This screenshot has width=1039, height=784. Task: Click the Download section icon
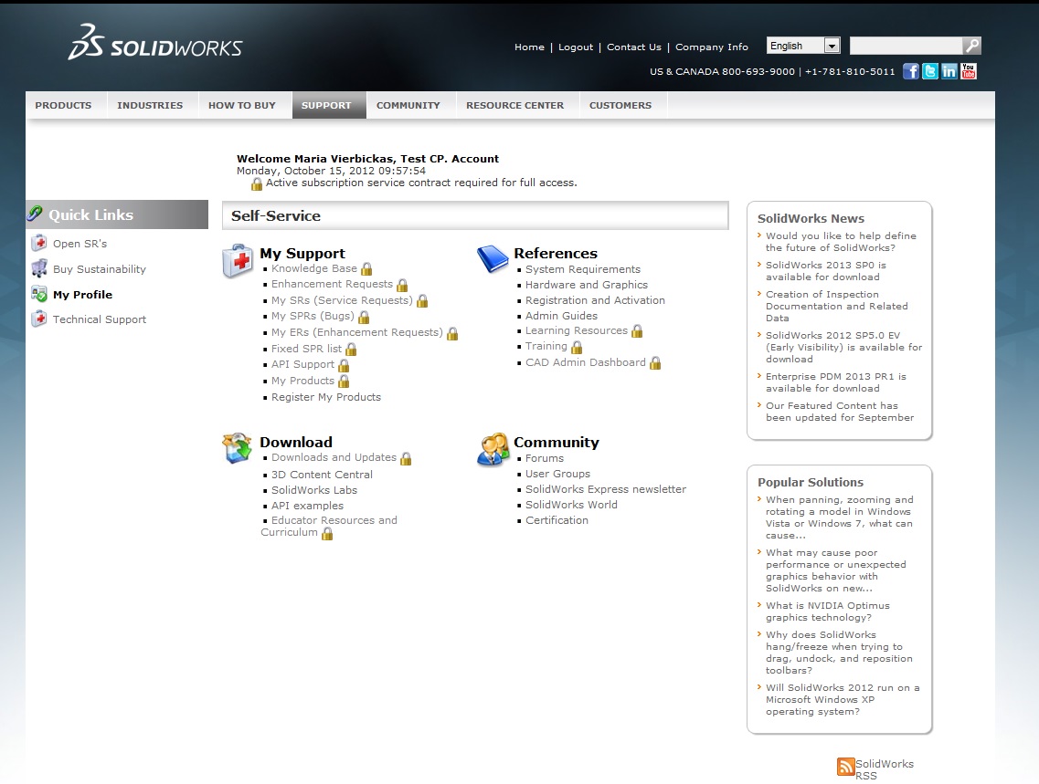238,449
